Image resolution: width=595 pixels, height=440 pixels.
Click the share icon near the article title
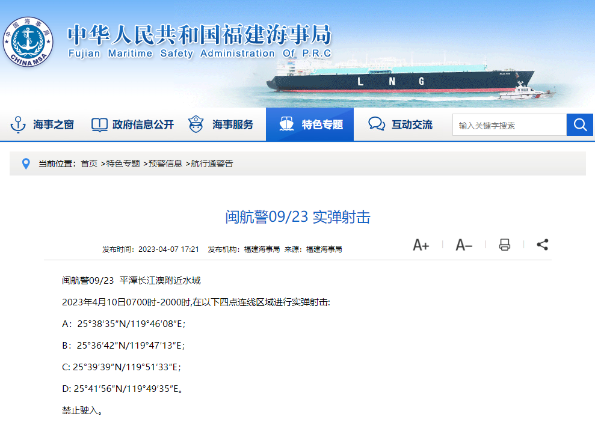542,245
